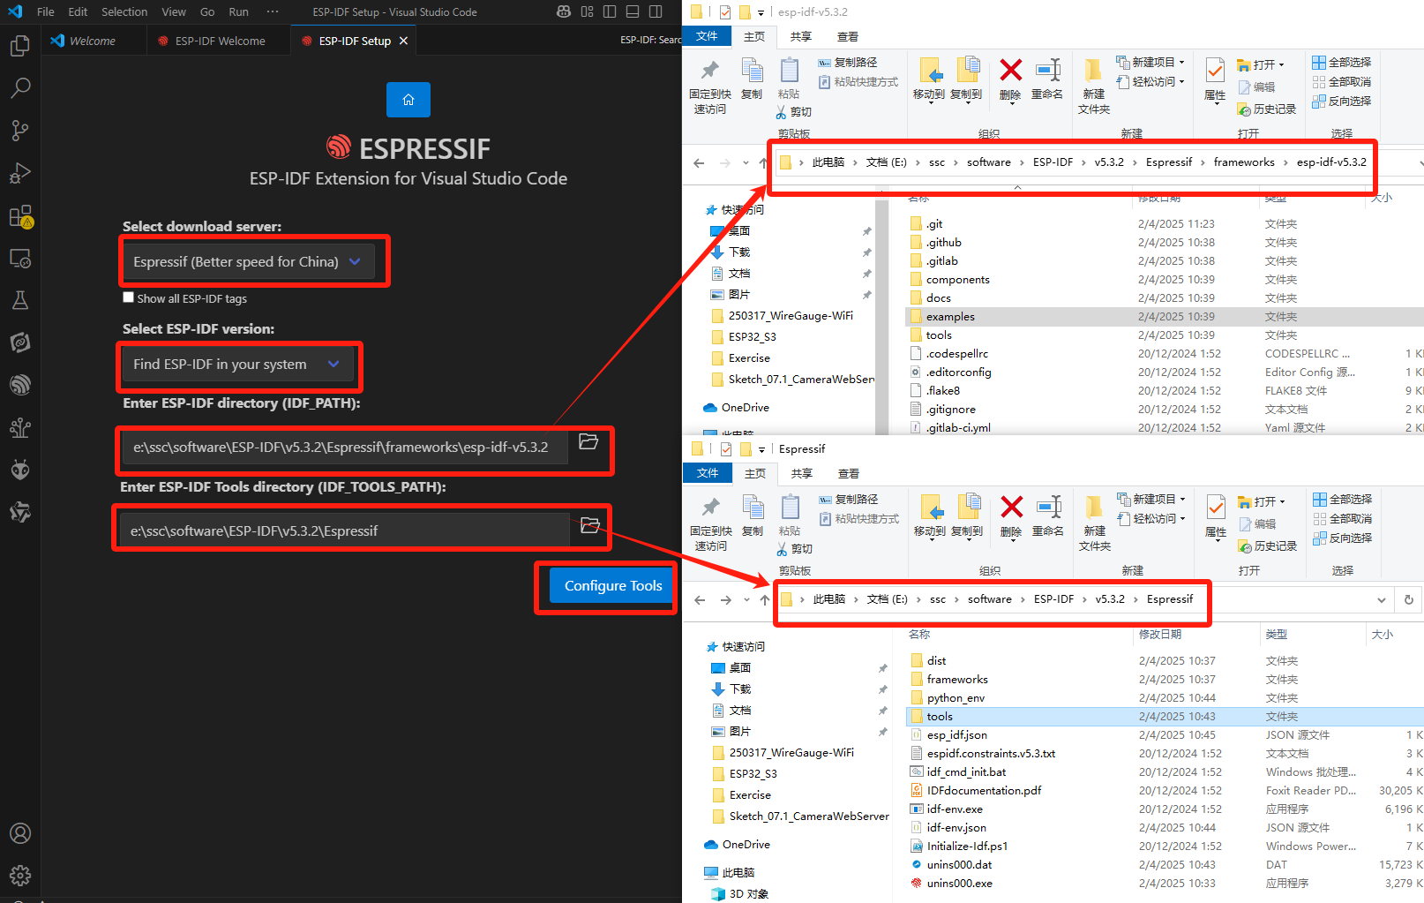The height and width of the screenshot is (903, 1424).
Task: Select OneDrive in upper Explorer sidebar
Action: tap(737, 408)
